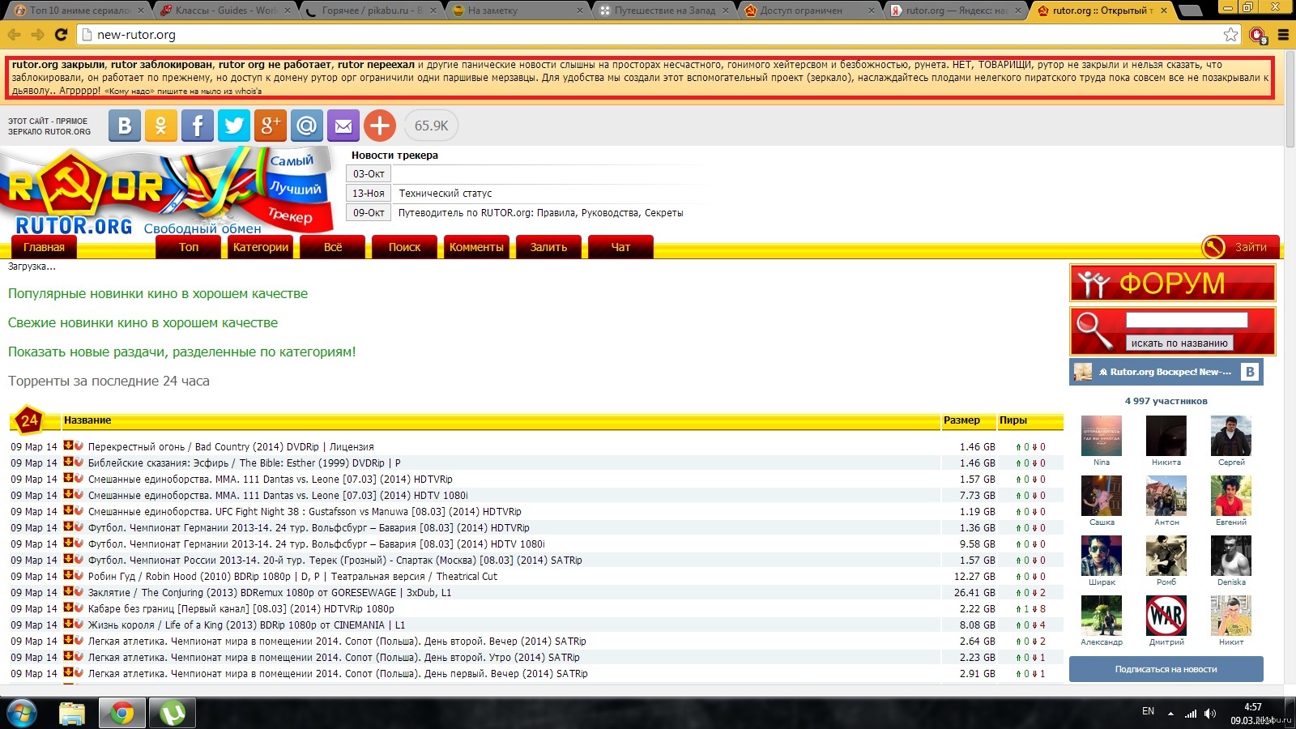Share page via VKontakte icon

tap(125, 126)
